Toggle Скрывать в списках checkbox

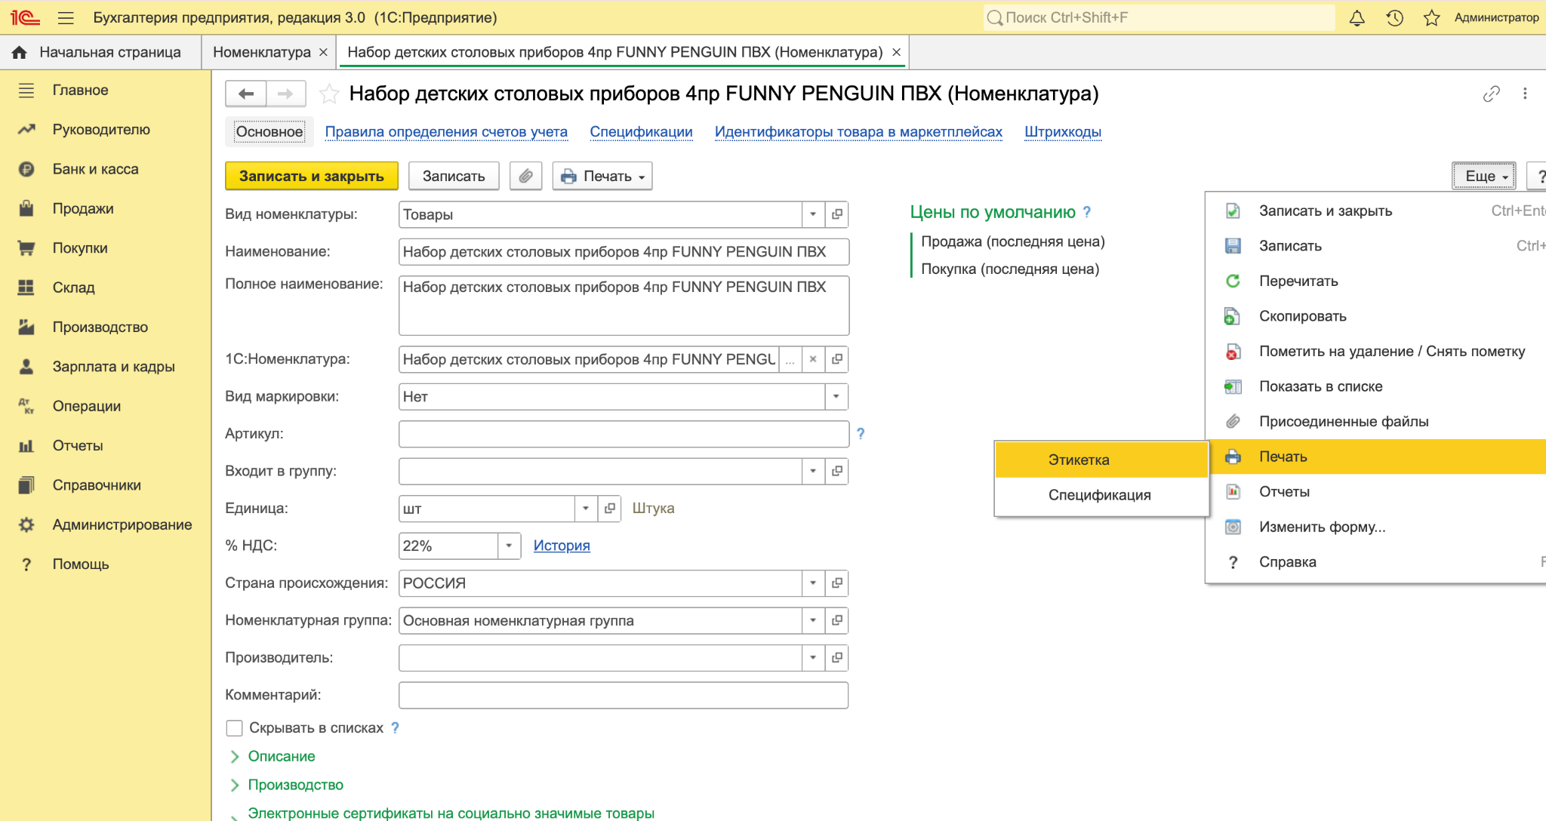(x=234, y=728)
